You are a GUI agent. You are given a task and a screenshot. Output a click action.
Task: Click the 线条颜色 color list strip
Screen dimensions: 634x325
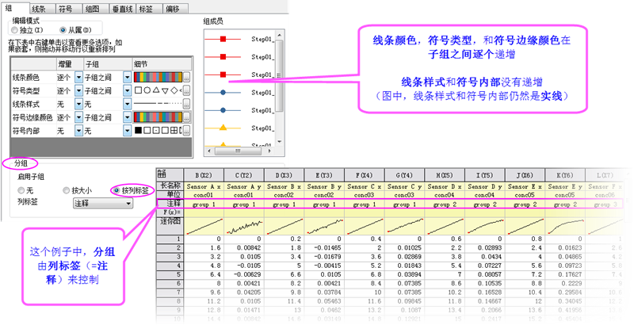158,77
